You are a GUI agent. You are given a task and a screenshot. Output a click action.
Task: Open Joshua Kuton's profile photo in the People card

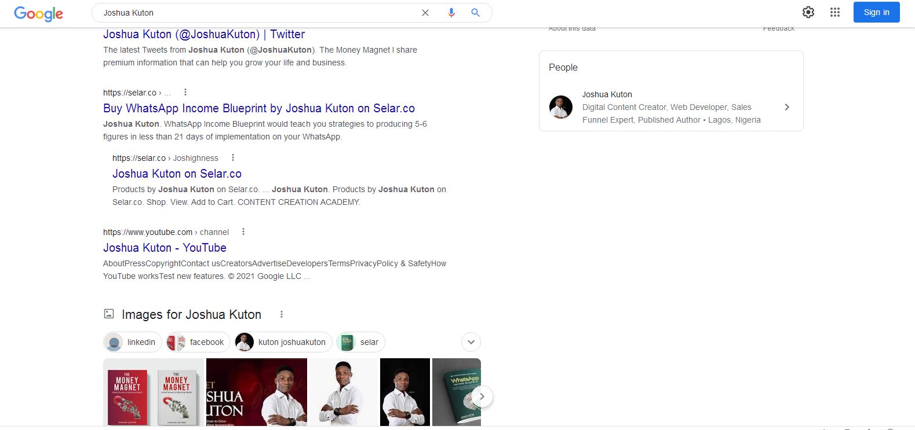[560, 107]
